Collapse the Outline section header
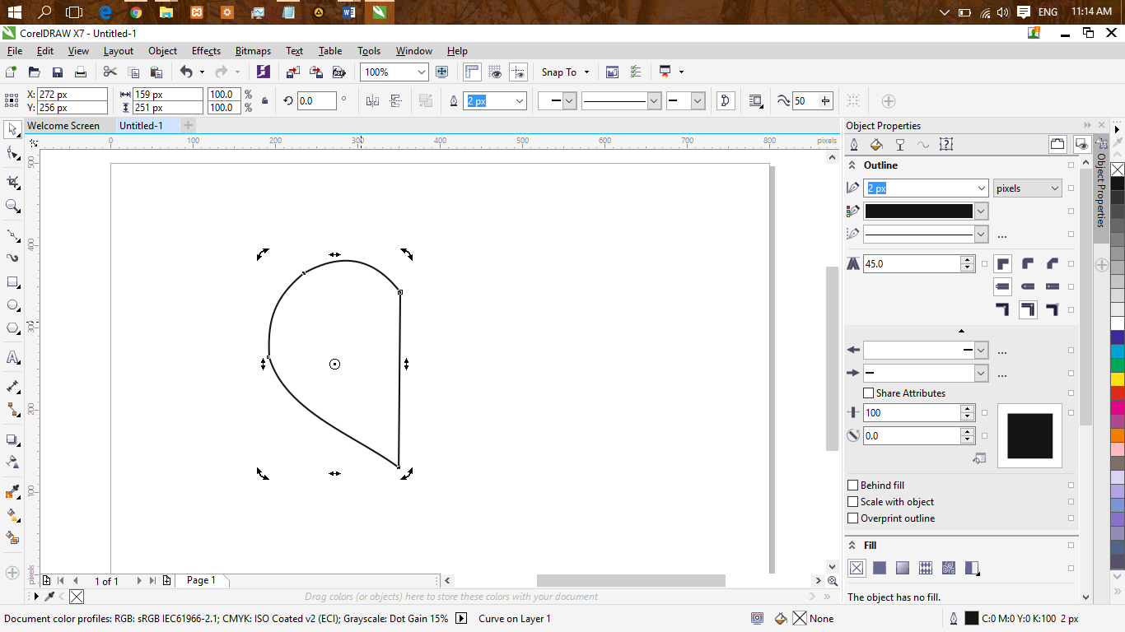Viewport: 1125px width, 632px height. 852,165
